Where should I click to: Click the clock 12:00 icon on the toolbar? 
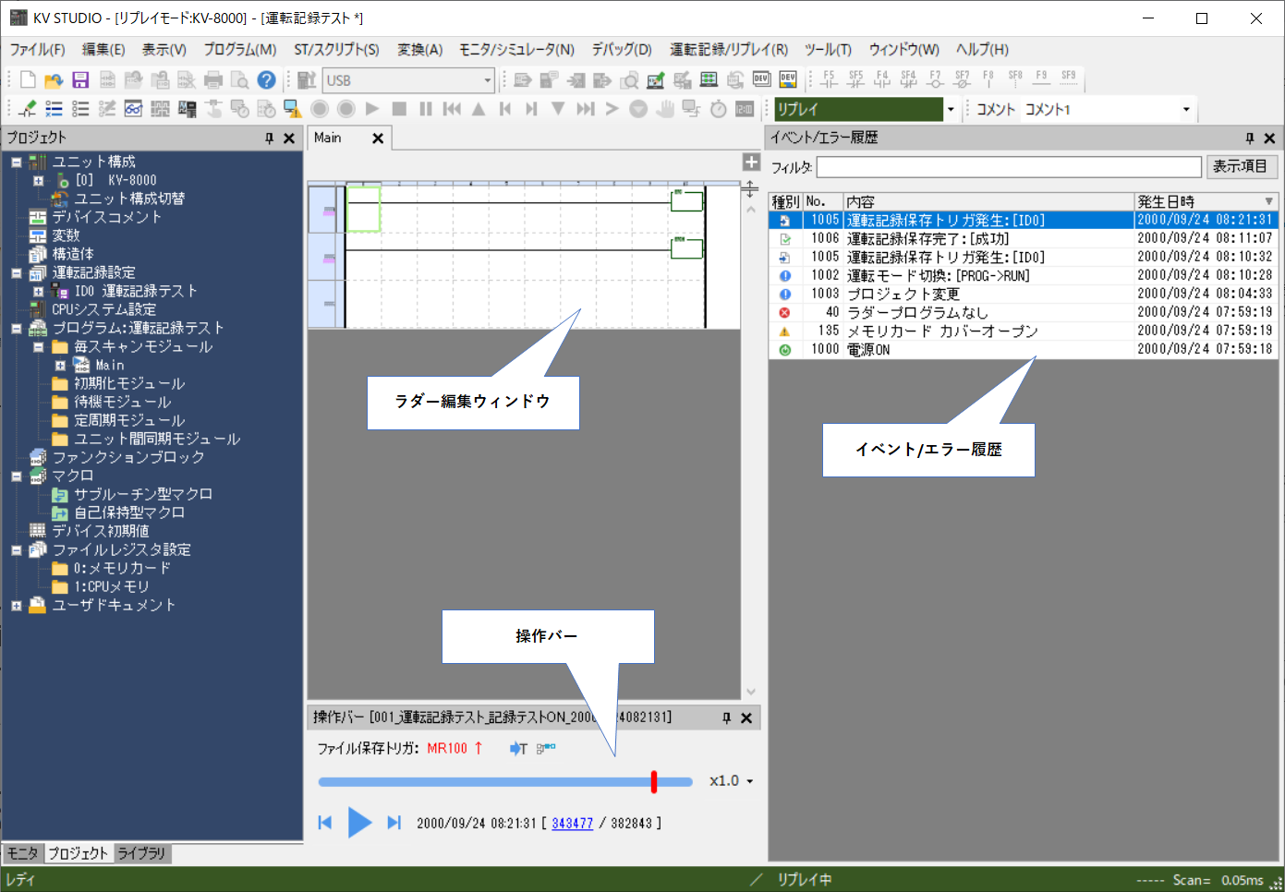[x=746, y=109]
